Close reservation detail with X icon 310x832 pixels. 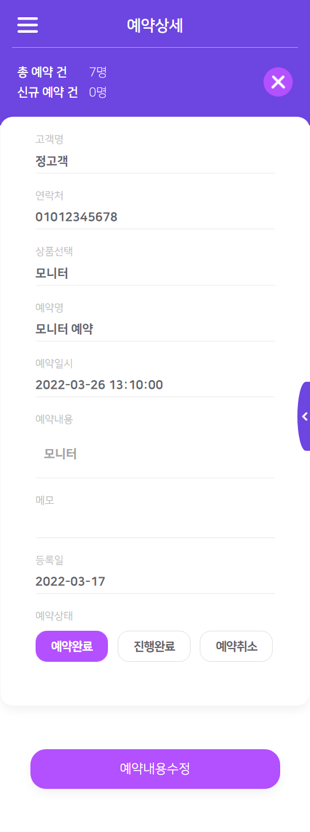pos(278,82)
